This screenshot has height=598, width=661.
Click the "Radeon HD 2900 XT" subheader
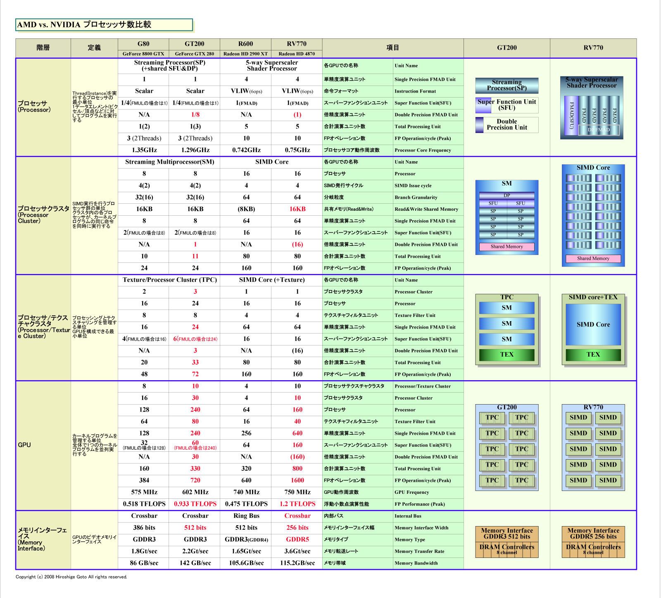(245, 54)
